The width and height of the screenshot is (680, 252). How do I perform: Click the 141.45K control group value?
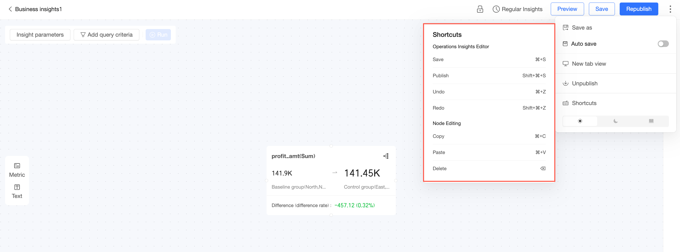362,173
